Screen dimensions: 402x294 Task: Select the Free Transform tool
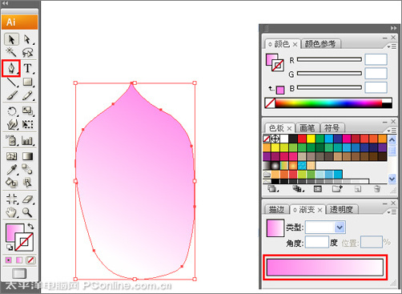coord(27,124)
